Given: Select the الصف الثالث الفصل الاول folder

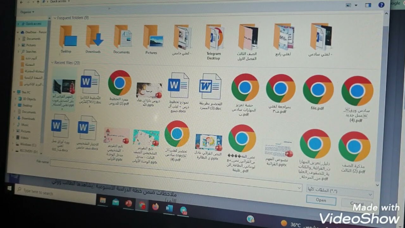Looking at the screenshot, I should [x=248, y=42].
